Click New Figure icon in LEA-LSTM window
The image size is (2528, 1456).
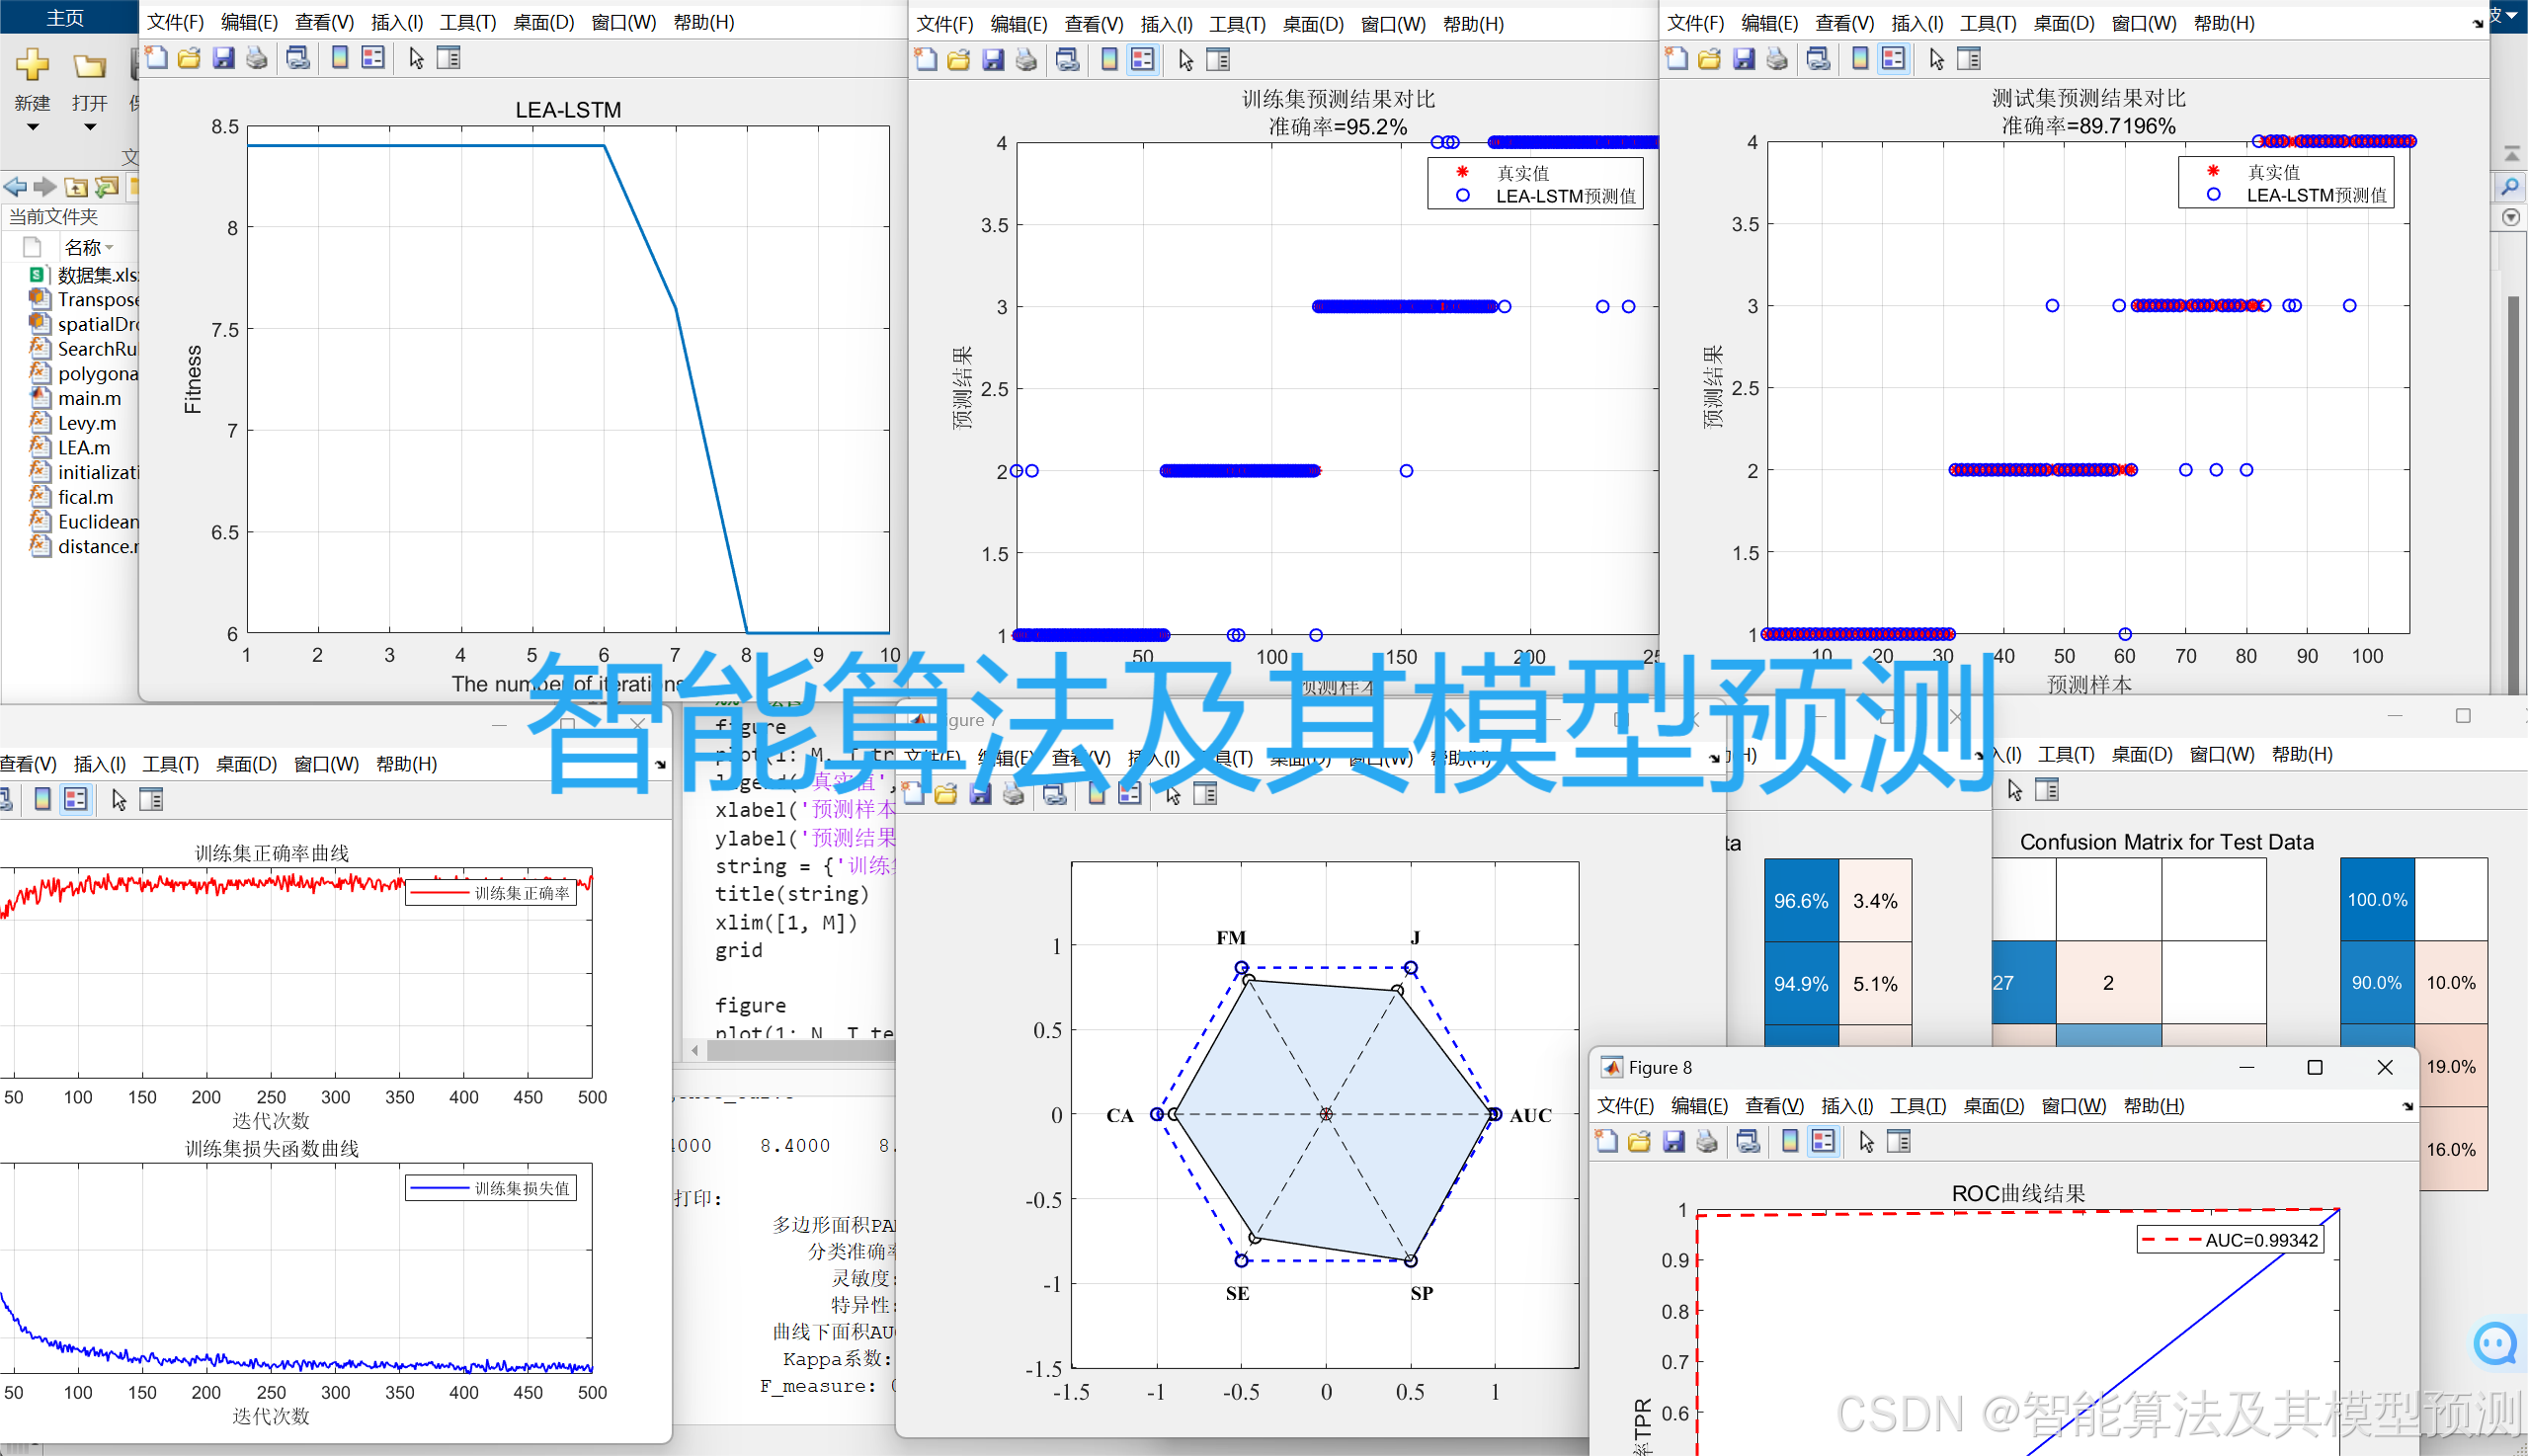click(157, 58)
